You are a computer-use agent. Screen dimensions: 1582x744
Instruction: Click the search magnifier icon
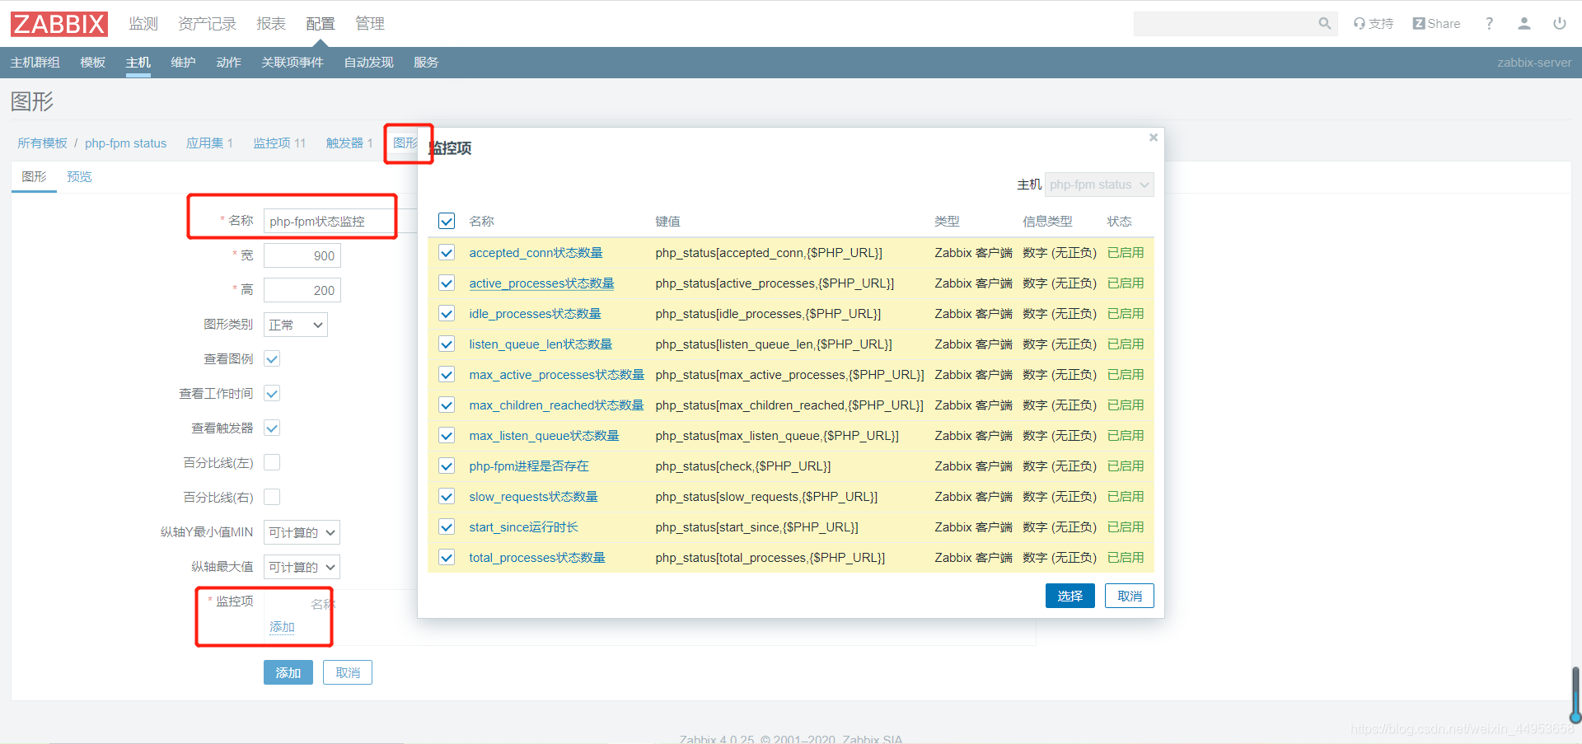(1324, 24)
